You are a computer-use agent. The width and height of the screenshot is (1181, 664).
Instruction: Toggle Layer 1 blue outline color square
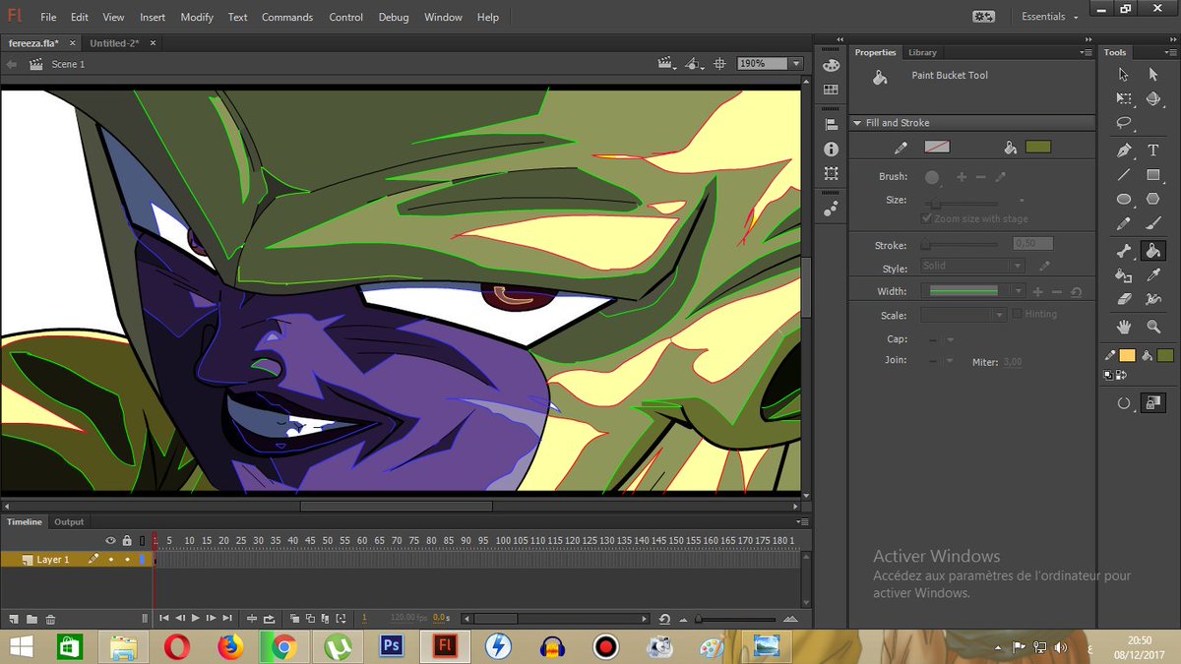coord(142,560)
